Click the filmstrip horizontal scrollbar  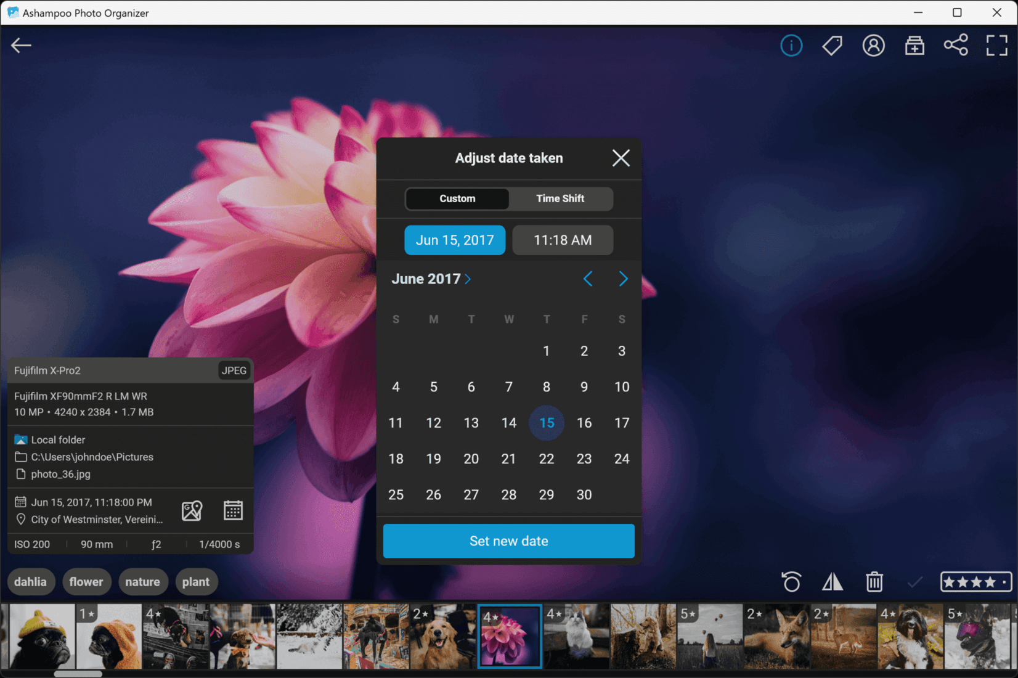(x=78, y=674)
